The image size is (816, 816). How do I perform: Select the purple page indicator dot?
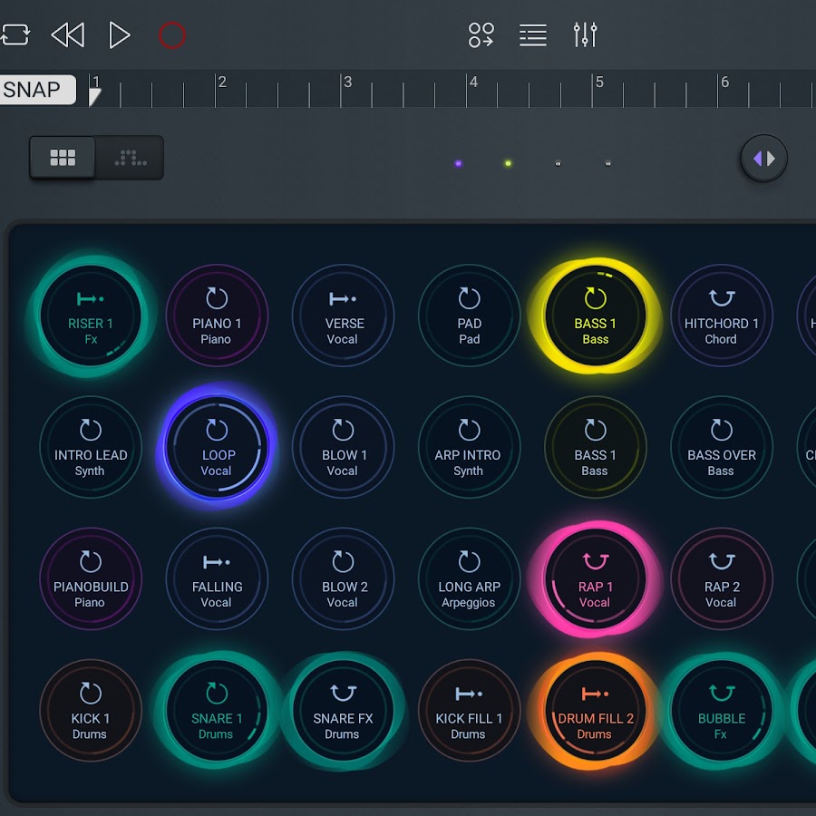coord(458,164)
